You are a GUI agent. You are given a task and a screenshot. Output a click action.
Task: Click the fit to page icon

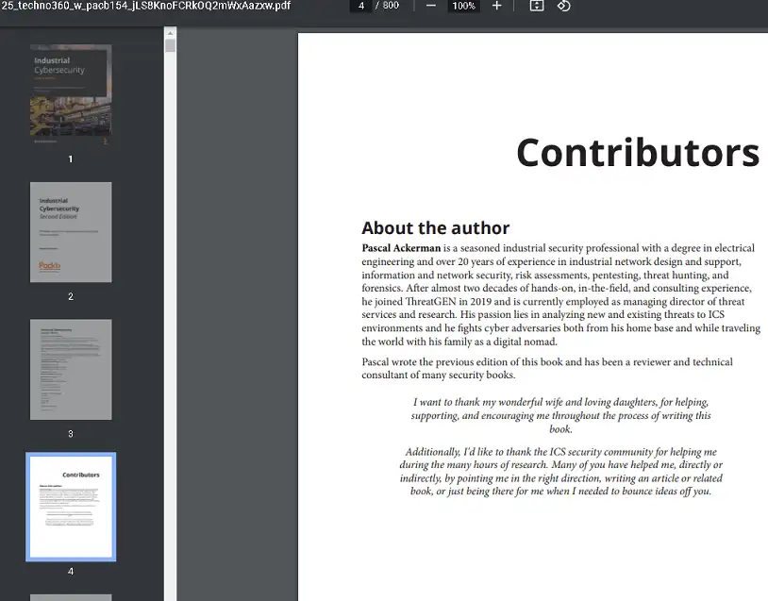point(537,6)
